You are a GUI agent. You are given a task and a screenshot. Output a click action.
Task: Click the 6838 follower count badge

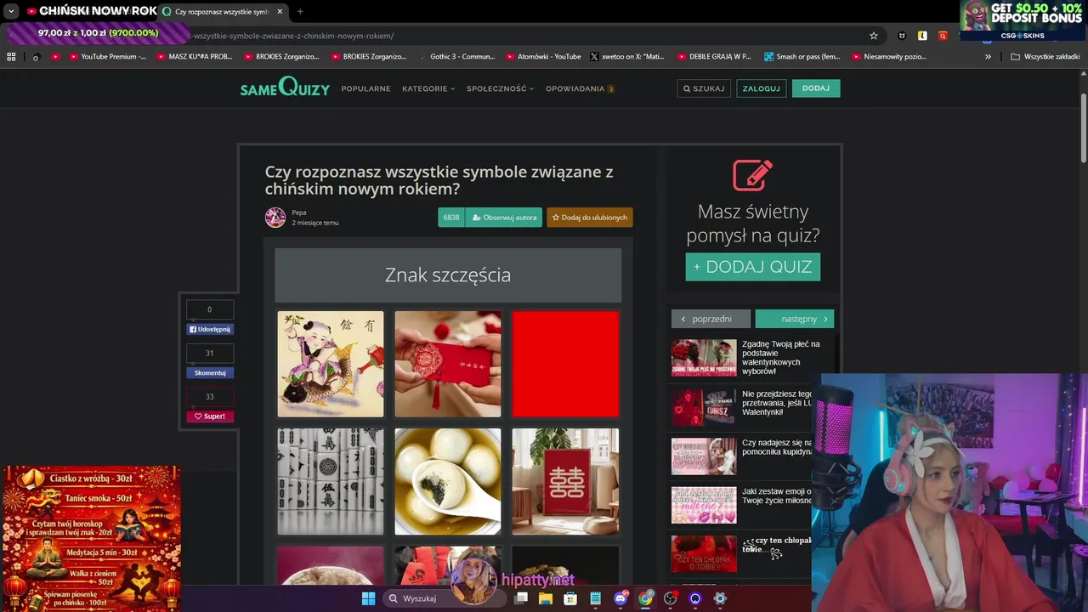coord(451,218)
